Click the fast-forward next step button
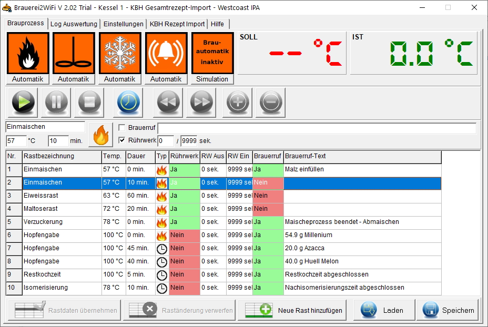Screen dimensions: 488x327 pyautogui.click(x=201, y=102)
